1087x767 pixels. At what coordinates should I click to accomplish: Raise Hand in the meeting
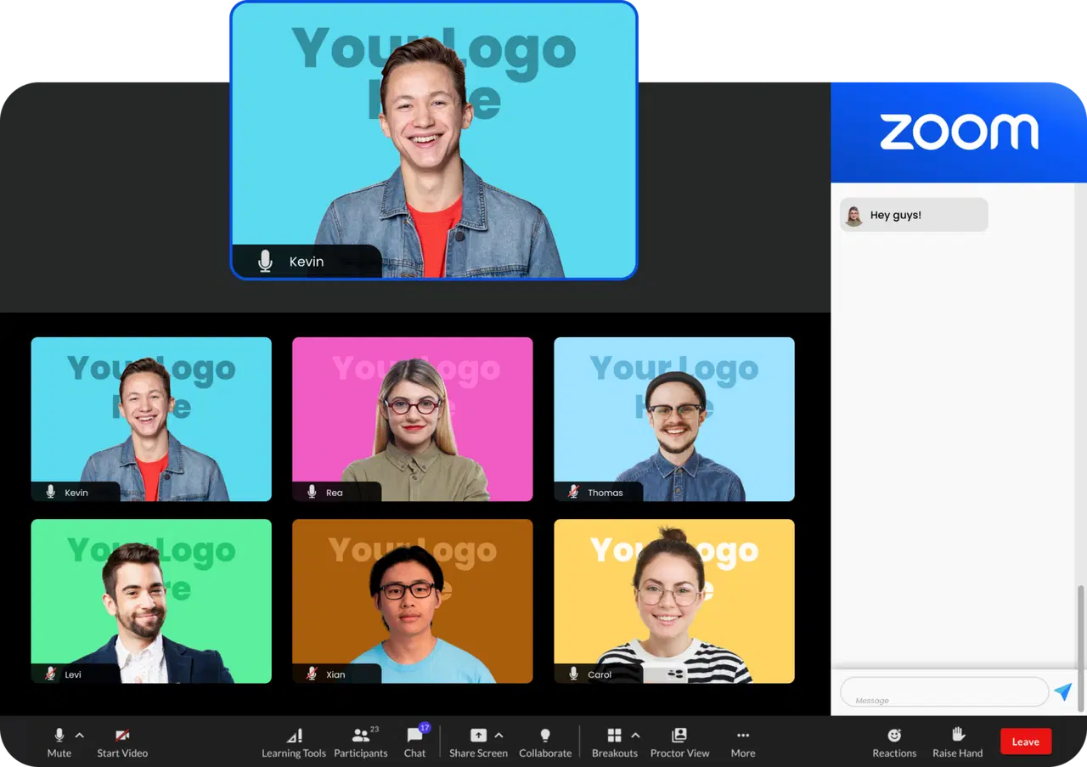click(958, 742)
